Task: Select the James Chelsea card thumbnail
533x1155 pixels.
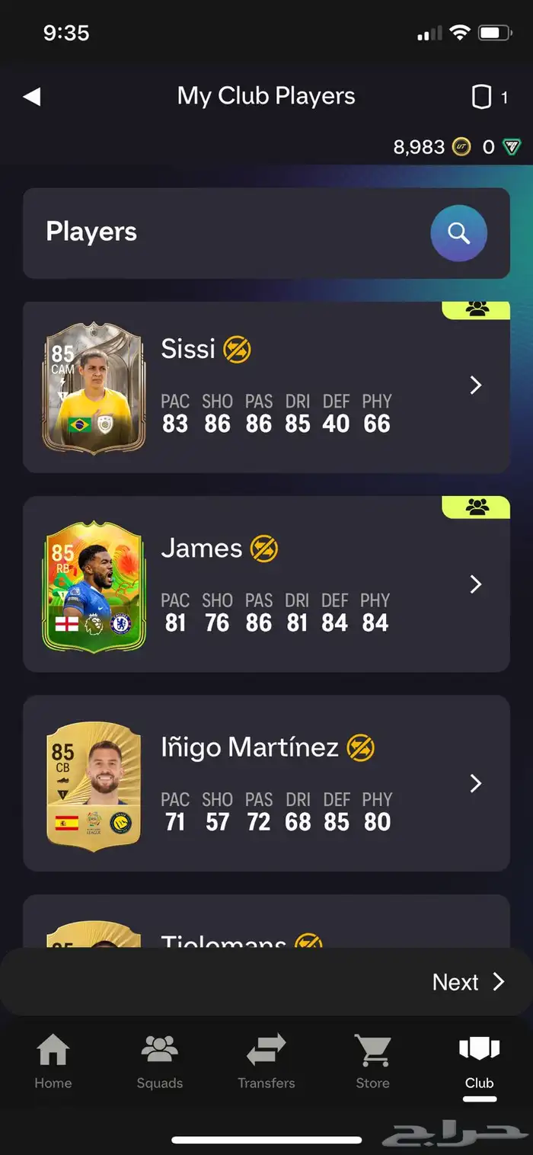Action: 94,586
